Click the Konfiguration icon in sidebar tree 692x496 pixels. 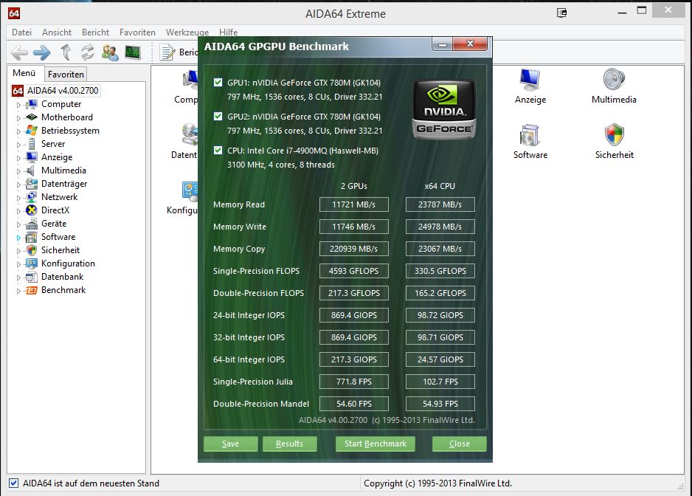[31, 263]
